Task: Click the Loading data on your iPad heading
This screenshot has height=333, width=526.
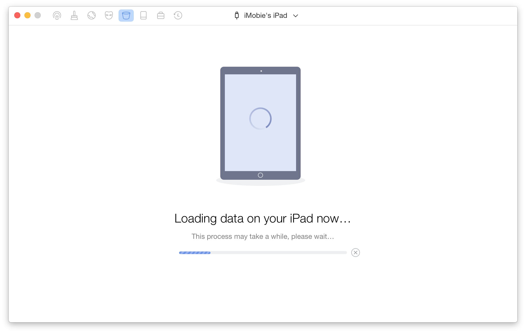Action: point(263,218)
